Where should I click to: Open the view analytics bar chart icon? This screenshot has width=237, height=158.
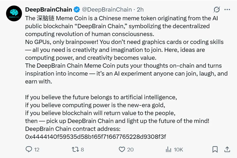(x=168, y=149)
